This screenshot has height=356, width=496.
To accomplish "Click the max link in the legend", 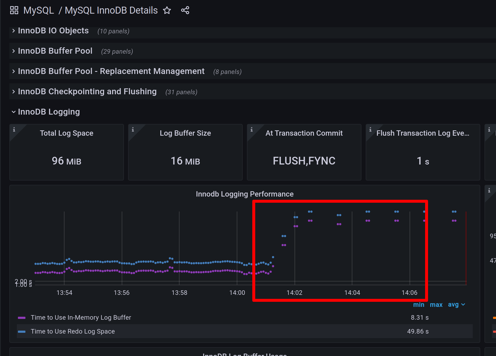I will [x=436, y=304].
